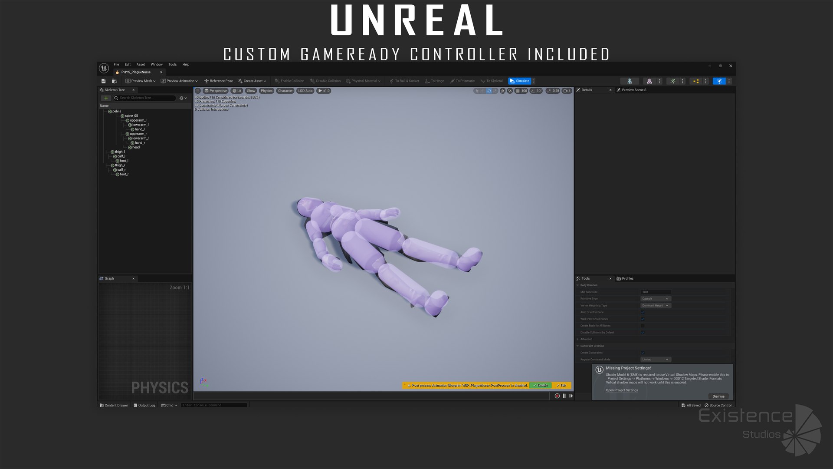Viewport: 833px width, 469px height.
Task: Select the head body in Skeleton Tree
Action: pos(136,147)
